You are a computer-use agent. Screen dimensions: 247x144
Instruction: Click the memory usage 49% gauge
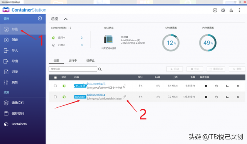(x=208, y=43)
